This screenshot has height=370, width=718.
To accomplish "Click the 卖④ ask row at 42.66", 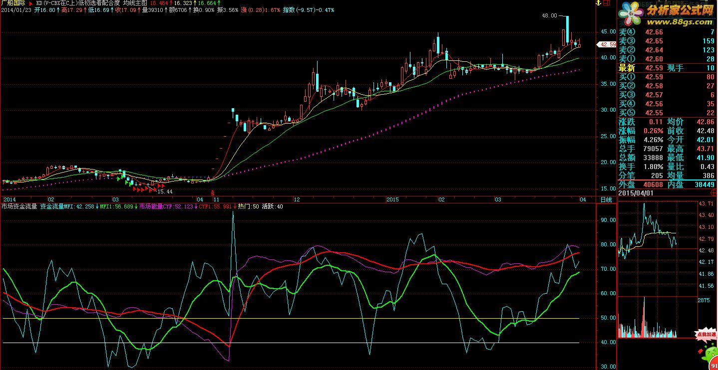I will click(x=667, y=32).
